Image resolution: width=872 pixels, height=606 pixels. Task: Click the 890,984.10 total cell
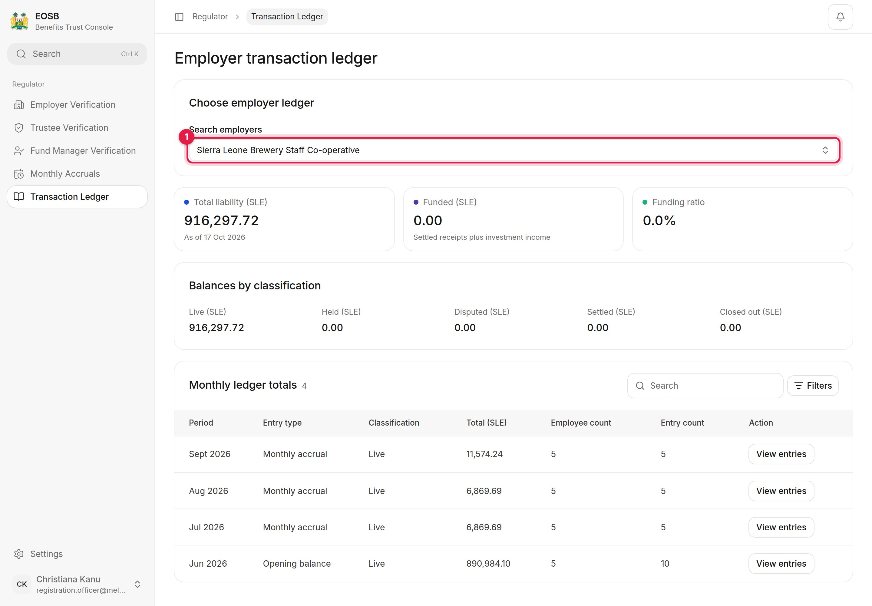pos(488,564)
